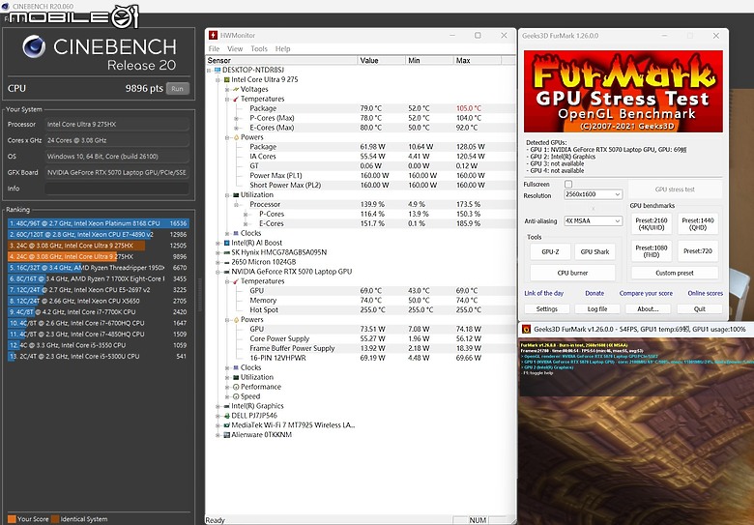Run the Preset:1080 (FHD) benchmark

[x=652, y=251]
